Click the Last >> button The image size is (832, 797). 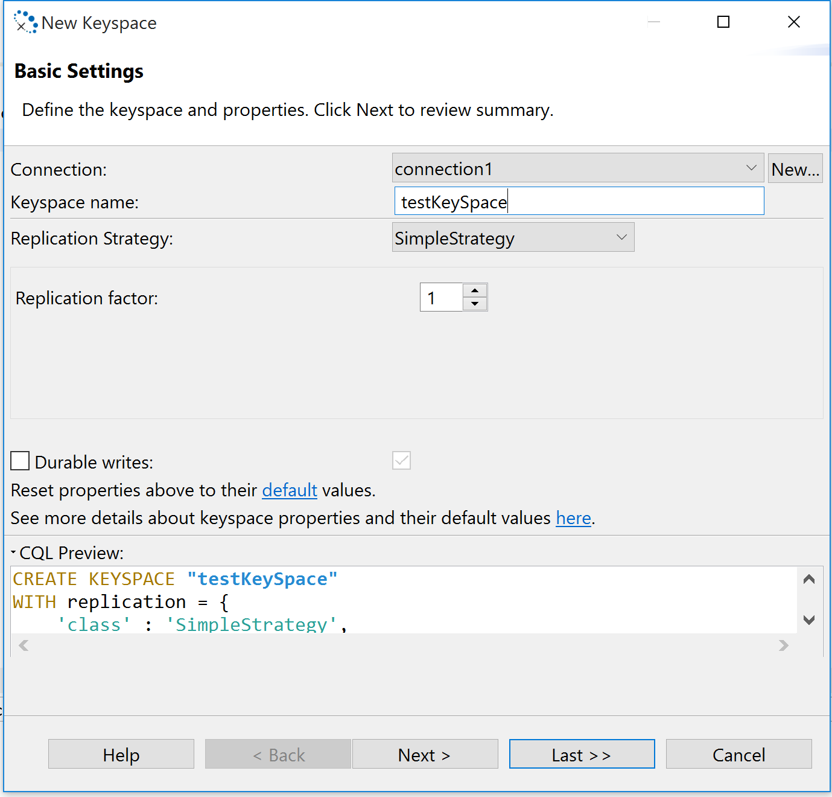(x=582, y=754)
